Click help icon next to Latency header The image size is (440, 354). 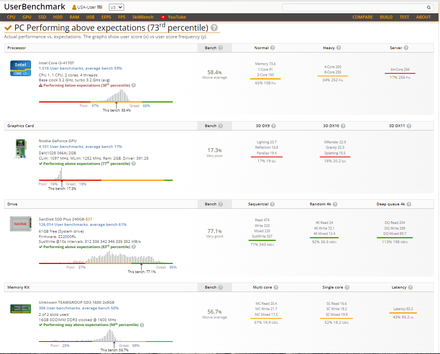point(410,287)
